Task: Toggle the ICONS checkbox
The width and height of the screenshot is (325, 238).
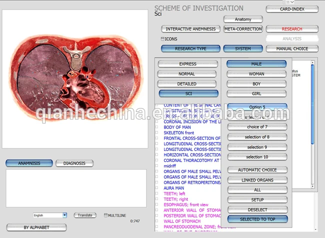Action: coord(162,39)
